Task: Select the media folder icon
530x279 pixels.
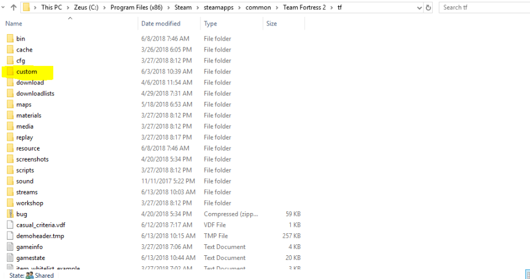Action: pos(10,126)
